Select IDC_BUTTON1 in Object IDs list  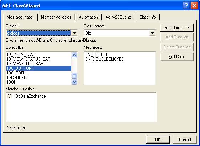(39, 68)
